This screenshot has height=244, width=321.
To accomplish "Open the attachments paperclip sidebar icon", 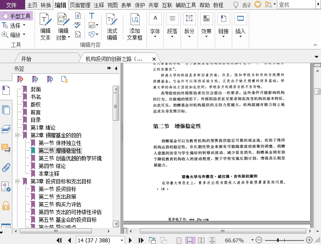I will pos(6,167).
